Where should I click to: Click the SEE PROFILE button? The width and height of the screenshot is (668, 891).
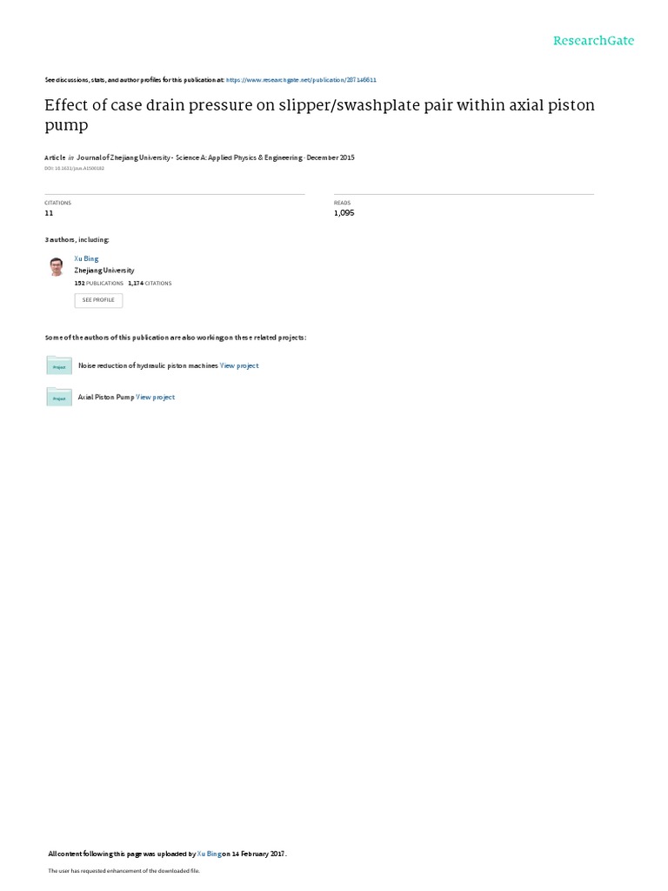(x=98, y=300)
